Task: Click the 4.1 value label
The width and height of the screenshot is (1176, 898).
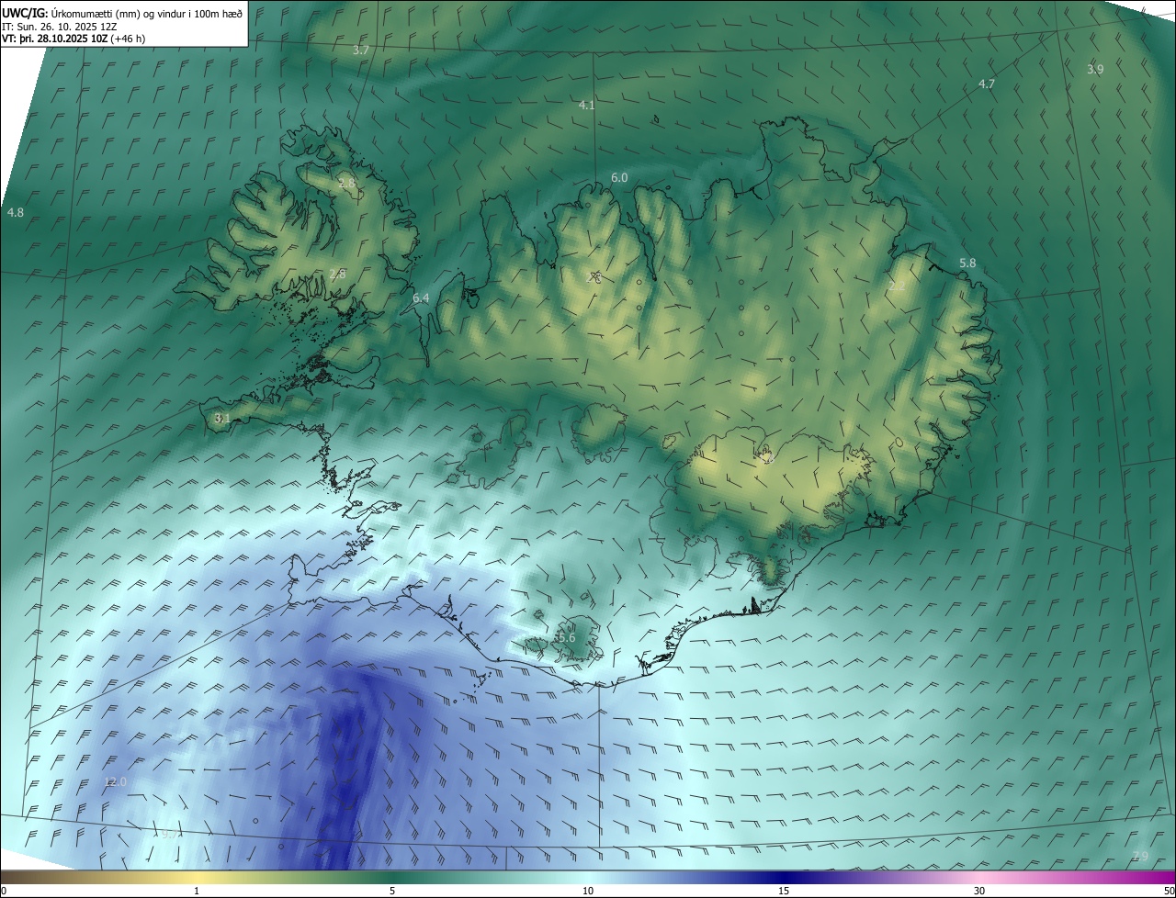Action: (586, 106)
